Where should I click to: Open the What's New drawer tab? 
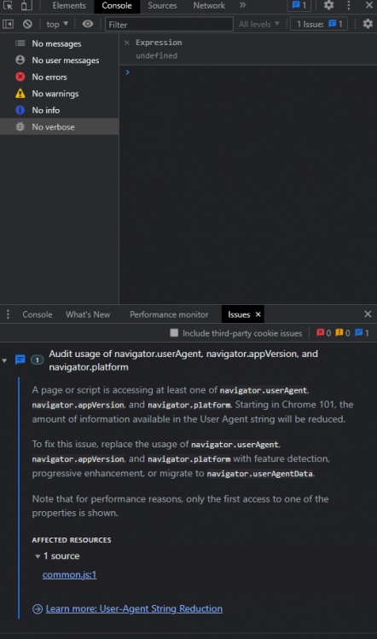[x=88, y=314]
